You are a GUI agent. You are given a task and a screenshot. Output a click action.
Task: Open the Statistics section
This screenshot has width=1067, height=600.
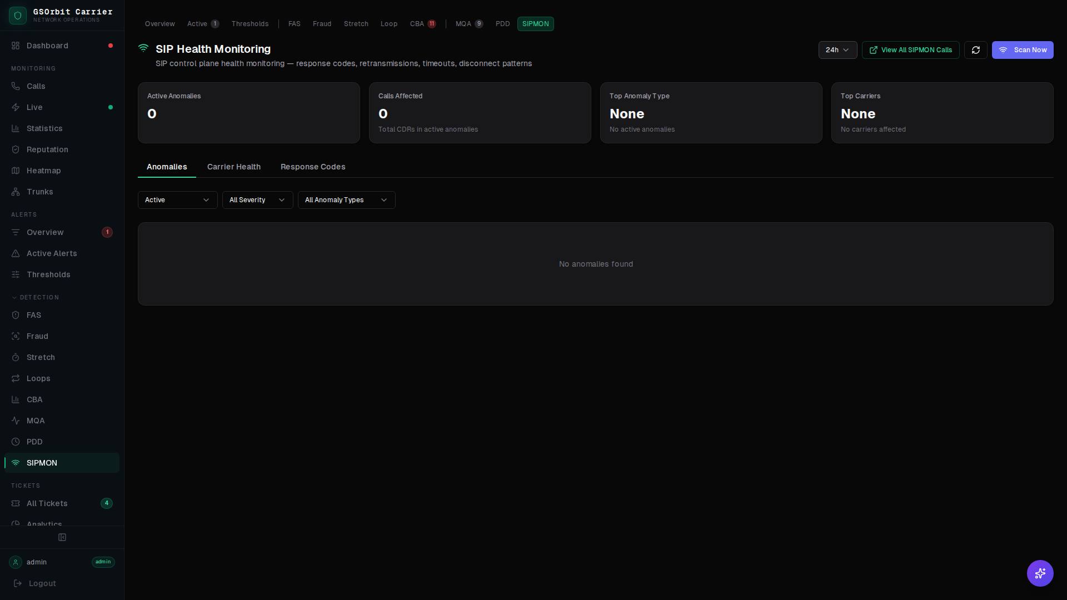tap(44, 128)
